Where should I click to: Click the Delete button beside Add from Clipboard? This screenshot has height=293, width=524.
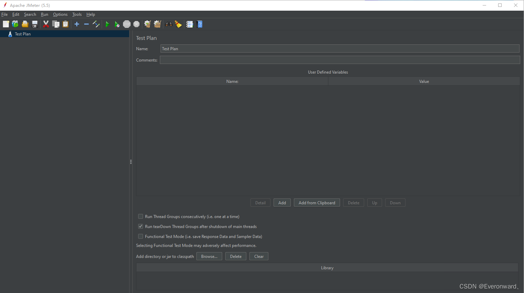pos(353,203)
